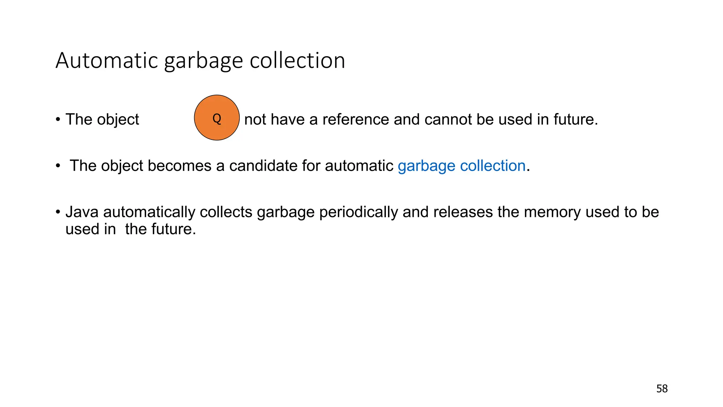
Task: Select the word Java in the third bullet
Action: (82, 212)
